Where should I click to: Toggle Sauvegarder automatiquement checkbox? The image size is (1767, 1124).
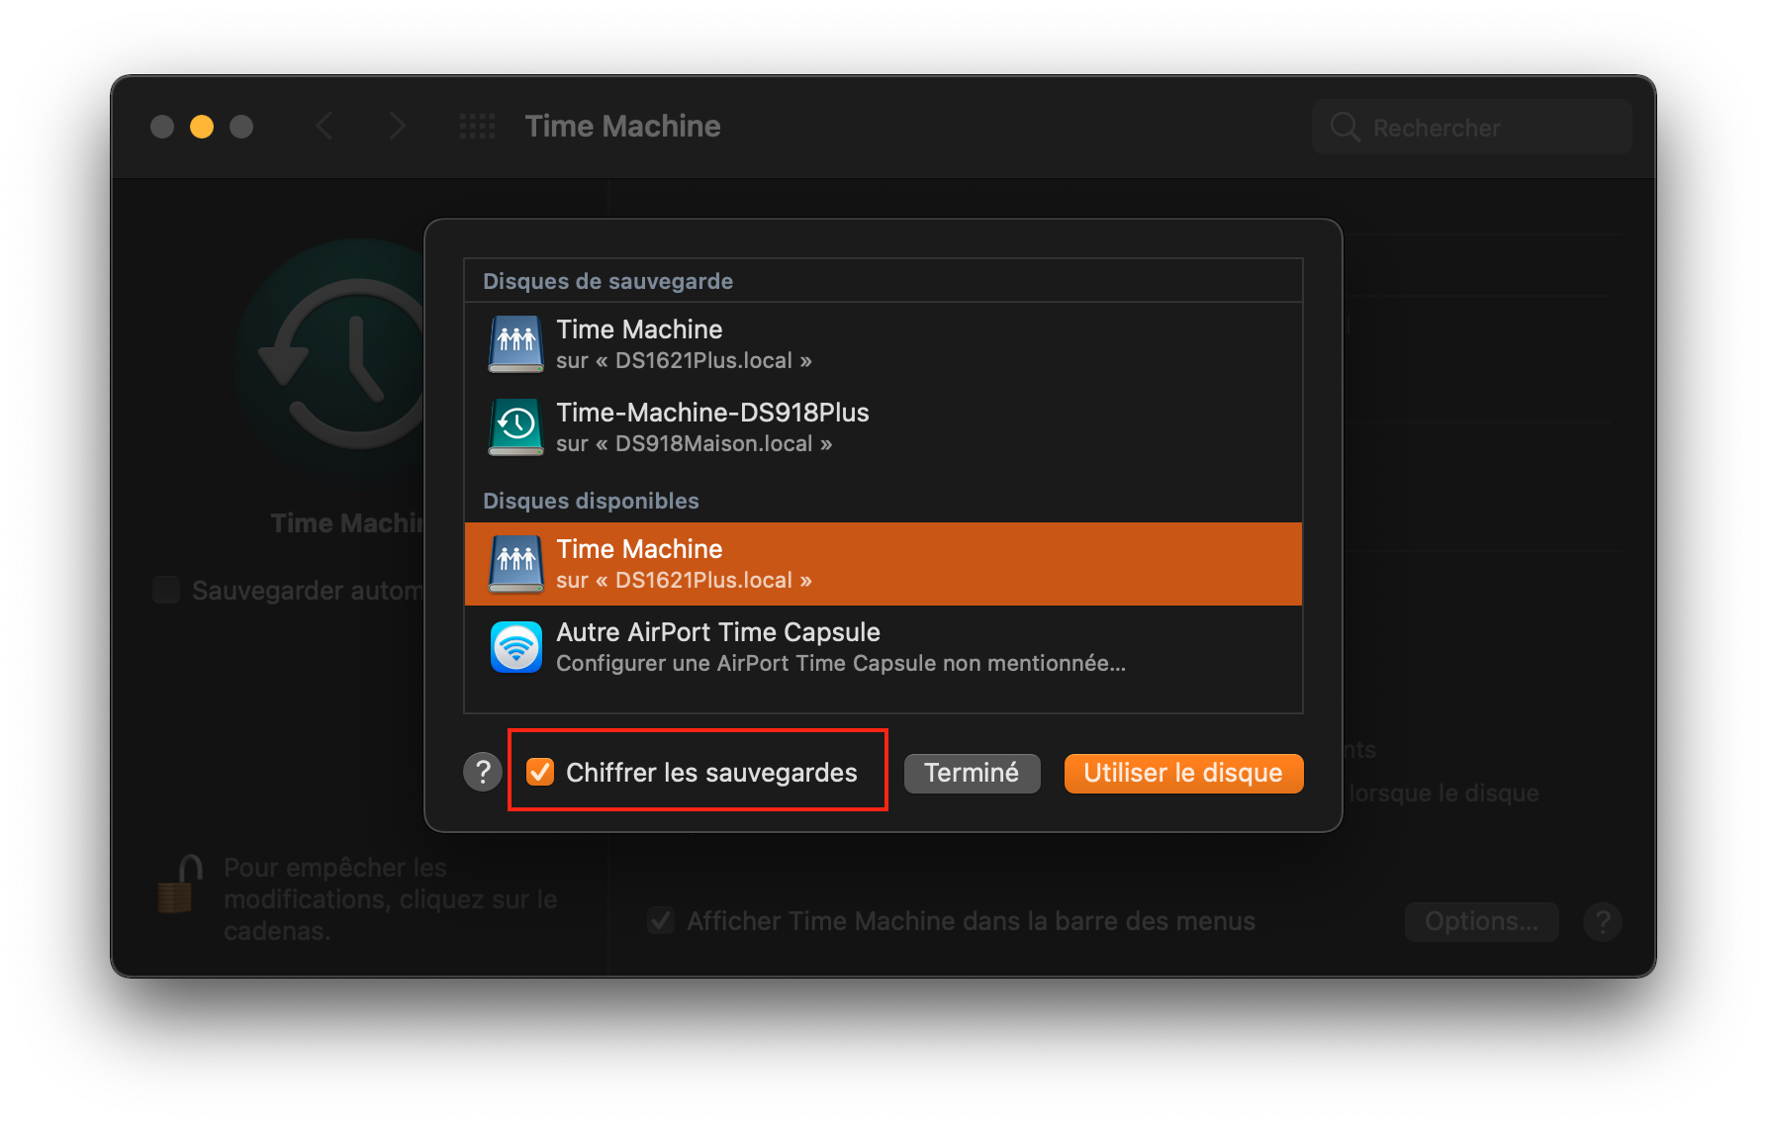(x=166, y=590)
